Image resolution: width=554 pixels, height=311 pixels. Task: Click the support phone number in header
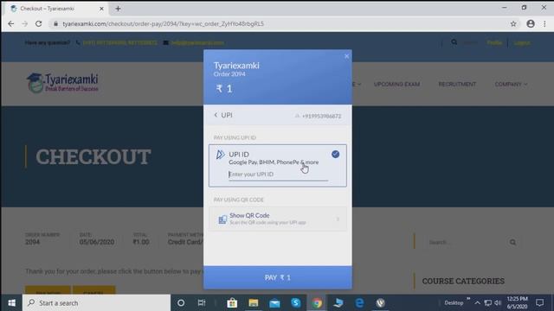tap(120, 42)
